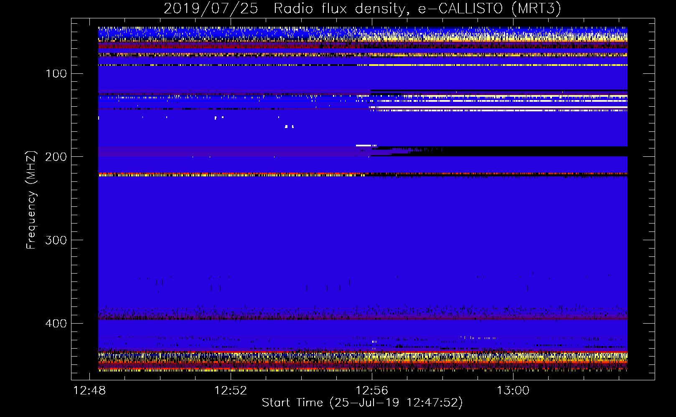Click the '13:00' time tick label
This screenshot has width=676, height=417.
(x=513, y=391)
